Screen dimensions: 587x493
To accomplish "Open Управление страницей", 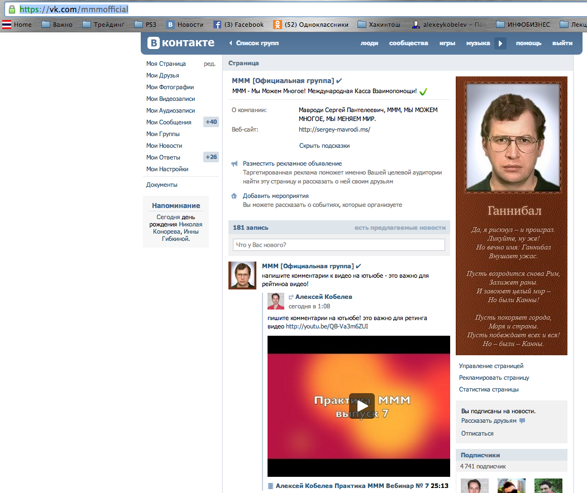I will pyautogui.click(x=491, y=366).
